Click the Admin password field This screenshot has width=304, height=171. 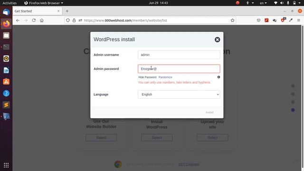[x=179, y=69]
